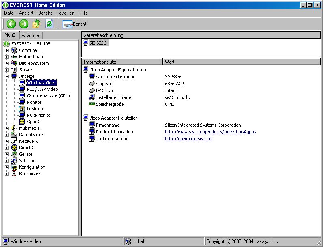
Task: Click the Server icon in tree
Action: 14,70
